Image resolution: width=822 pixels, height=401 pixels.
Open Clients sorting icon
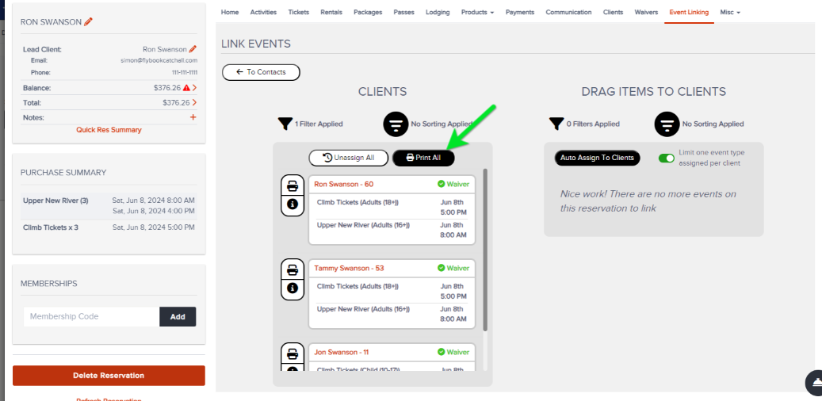point(396,124)
